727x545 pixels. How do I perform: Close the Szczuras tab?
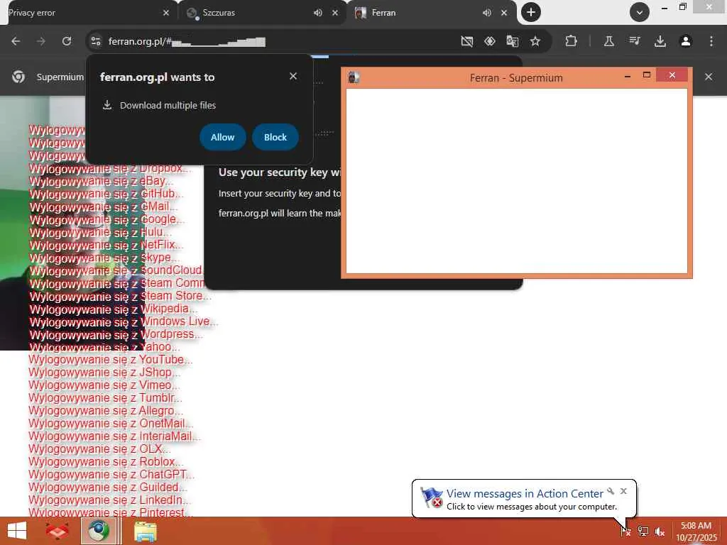pyautogui.click(x=335, y=13)
